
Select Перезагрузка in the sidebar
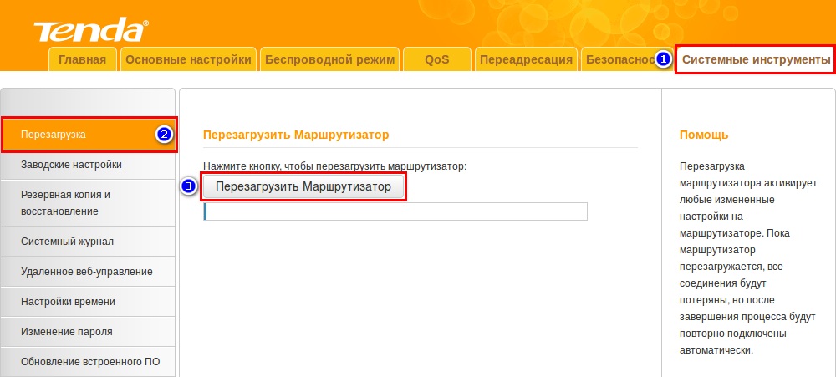pyautogui.click(x=89, y=135)
